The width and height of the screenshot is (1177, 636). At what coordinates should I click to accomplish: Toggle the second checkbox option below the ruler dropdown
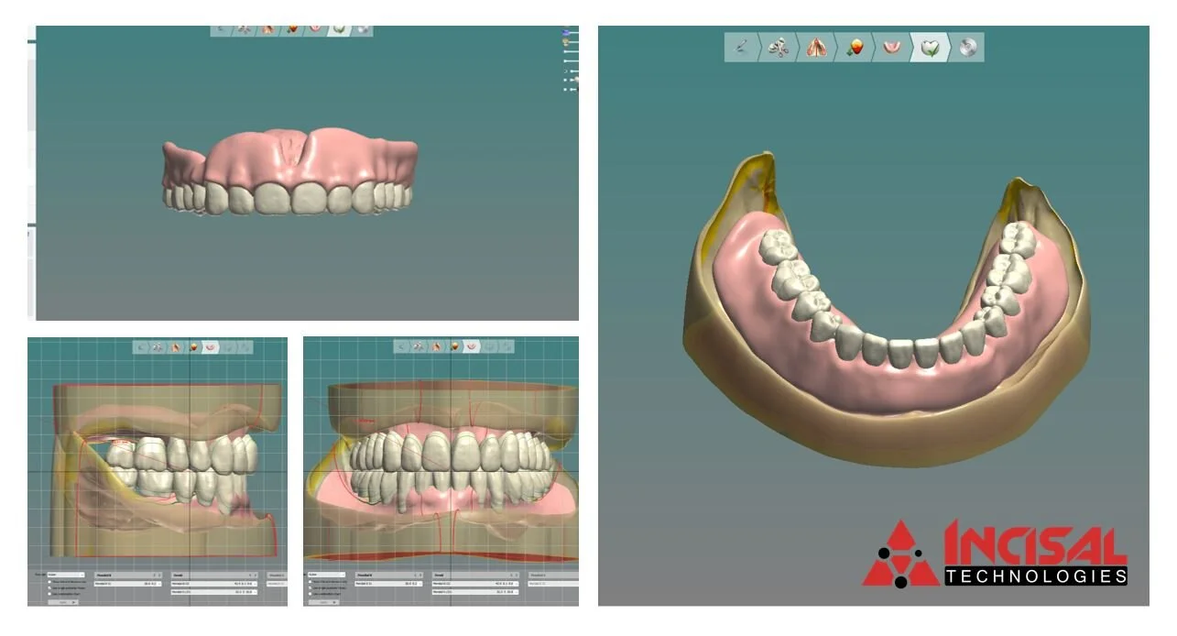pyautogui.click(x=49, y=587)
